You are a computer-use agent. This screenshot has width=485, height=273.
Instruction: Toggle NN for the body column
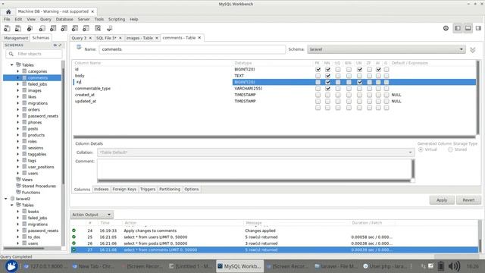coord(328,76)
